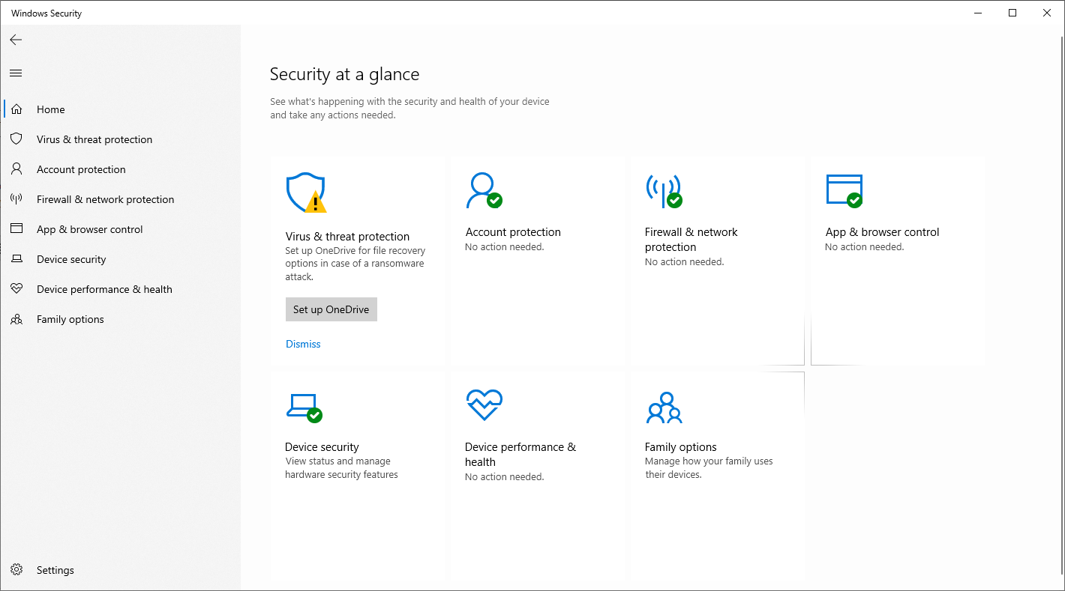Click "No action needed." under App & browser control
The width and height of the screenshot is (1065, 591).
(865, 247)
